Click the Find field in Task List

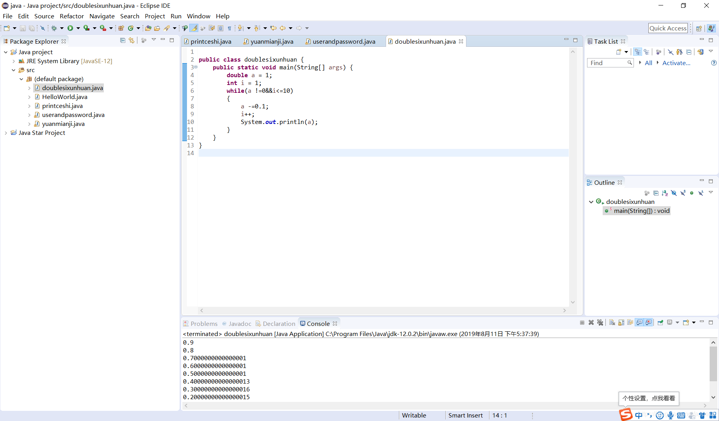click(x=610, y=63)
